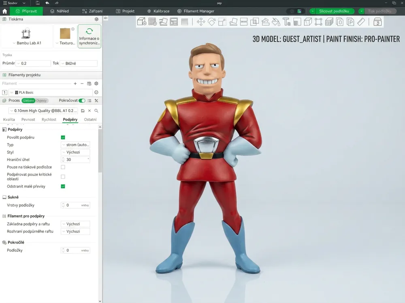The height and width of the screenshot is (303, 405).
Task: Open the Kvalita settings tab
Action: click(x=9, y=120)
